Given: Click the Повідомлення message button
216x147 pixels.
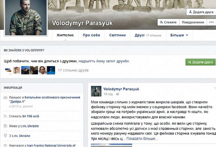Looking at the screenshot, I should coord(193,22).
